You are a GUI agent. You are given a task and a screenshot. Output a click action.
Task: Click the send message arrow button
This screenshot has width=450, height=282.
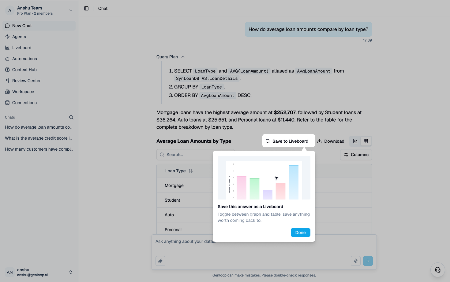tap(368, 261)
